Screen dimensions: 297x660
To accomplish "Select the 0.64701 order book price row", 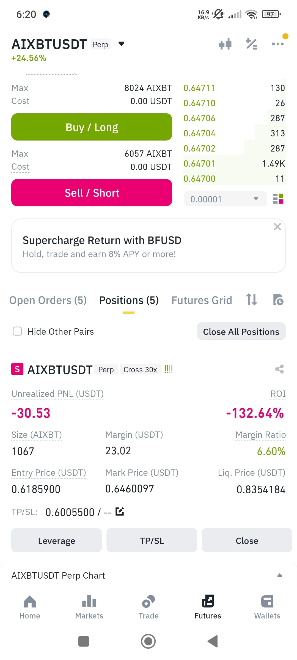I will 234,164.
